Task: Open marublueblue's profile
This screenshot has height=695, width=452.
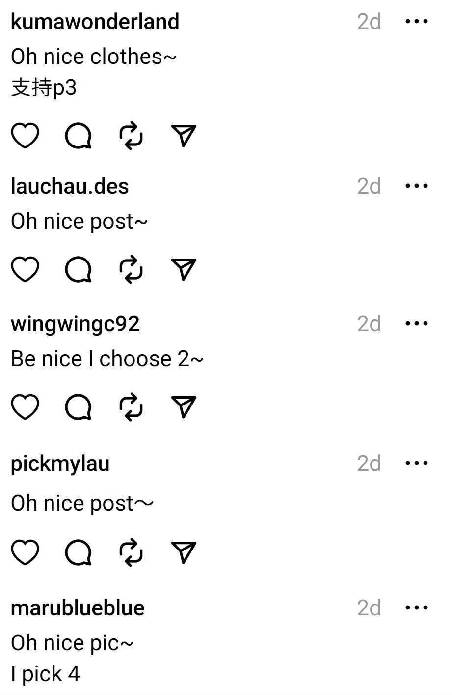Action: coord(78,608)
